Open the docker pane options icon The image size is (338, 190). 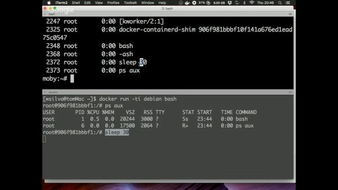(290, 92)
